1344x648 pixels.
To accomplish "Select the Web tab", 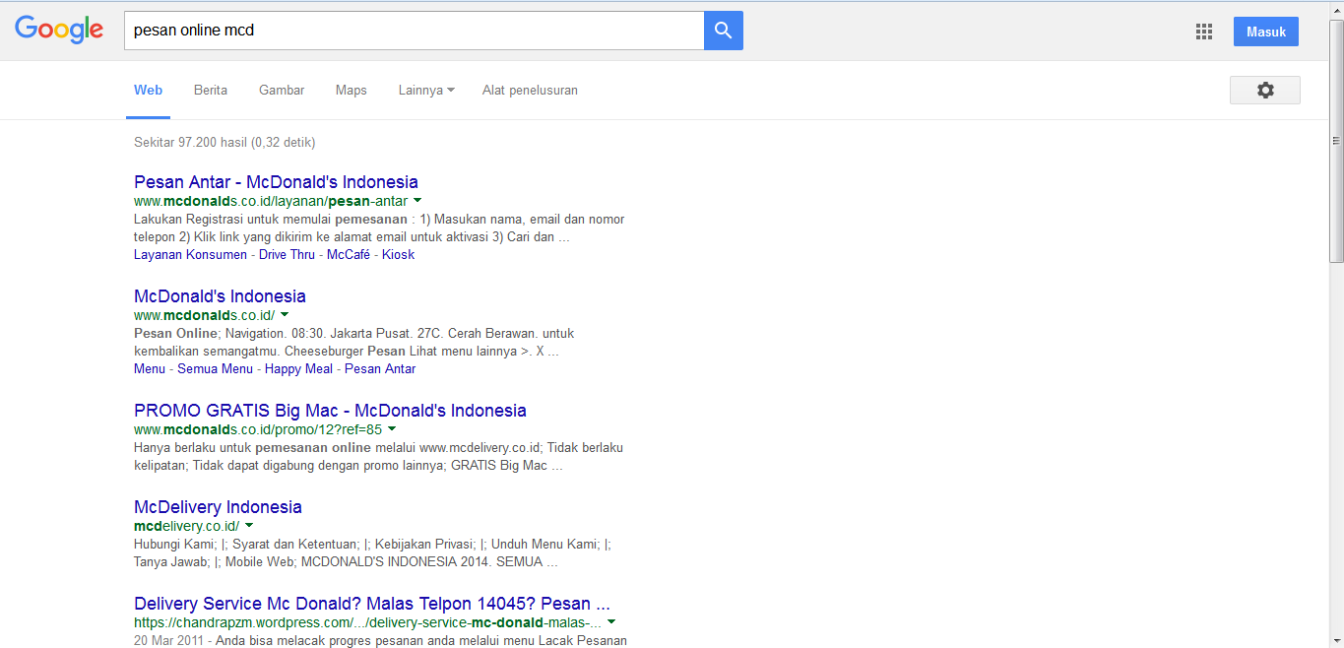I will [x=149, y=90].
